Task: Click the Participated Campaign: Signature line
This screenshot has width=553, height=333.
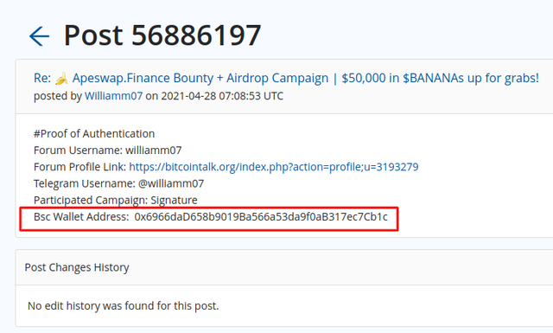Action: [115, 200]
